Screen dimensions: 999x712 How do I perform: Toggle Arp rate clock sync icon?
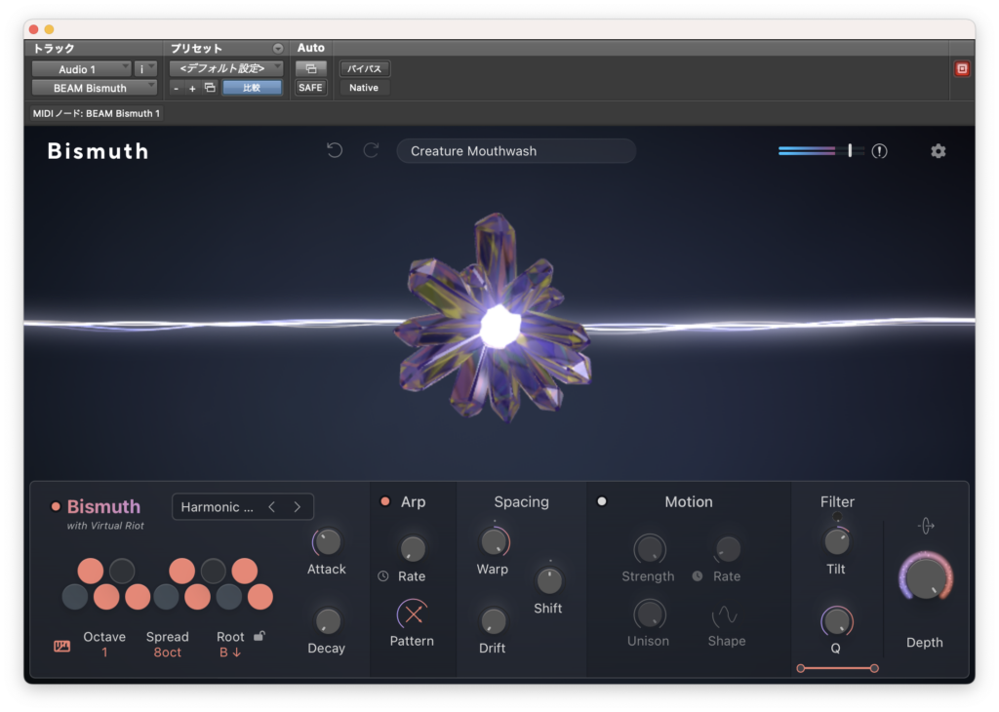(x=382, y=575)
